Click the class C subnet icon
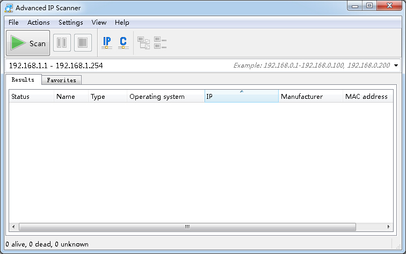Viewport: 406px width, 254px height. click(123, 43)
